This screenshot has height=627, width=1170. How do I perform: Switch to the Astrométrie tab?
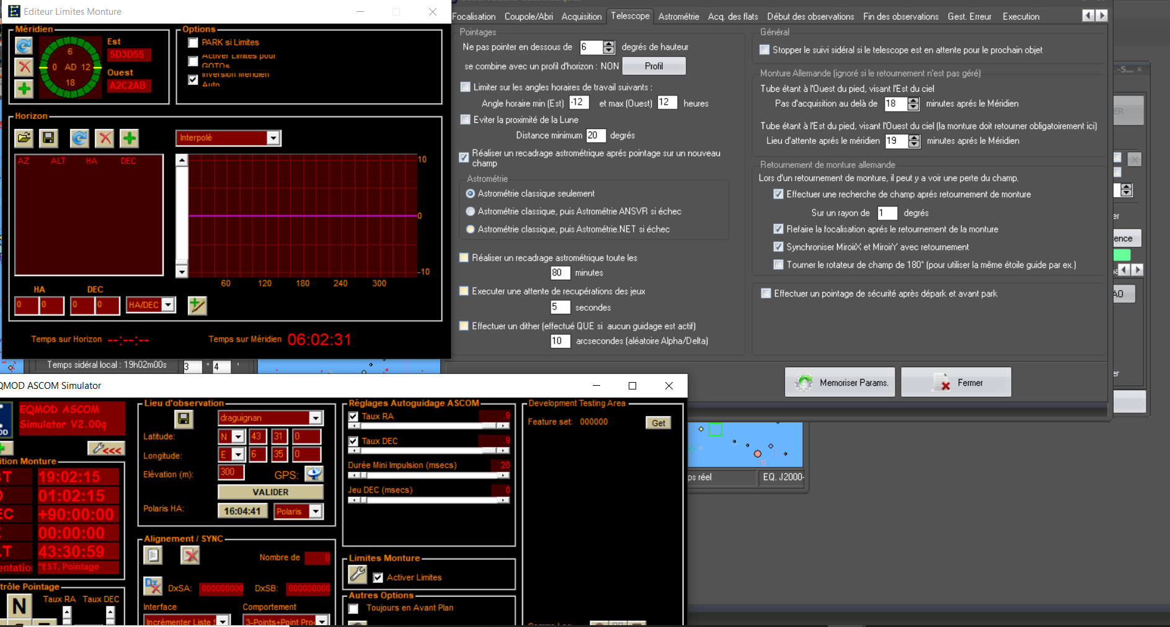tap(678, 17)
